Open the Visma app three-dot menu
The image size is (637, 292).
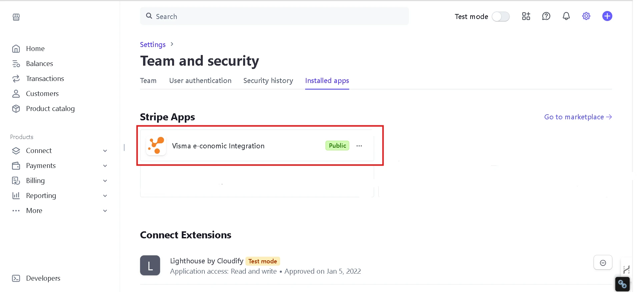click(359, 146)
